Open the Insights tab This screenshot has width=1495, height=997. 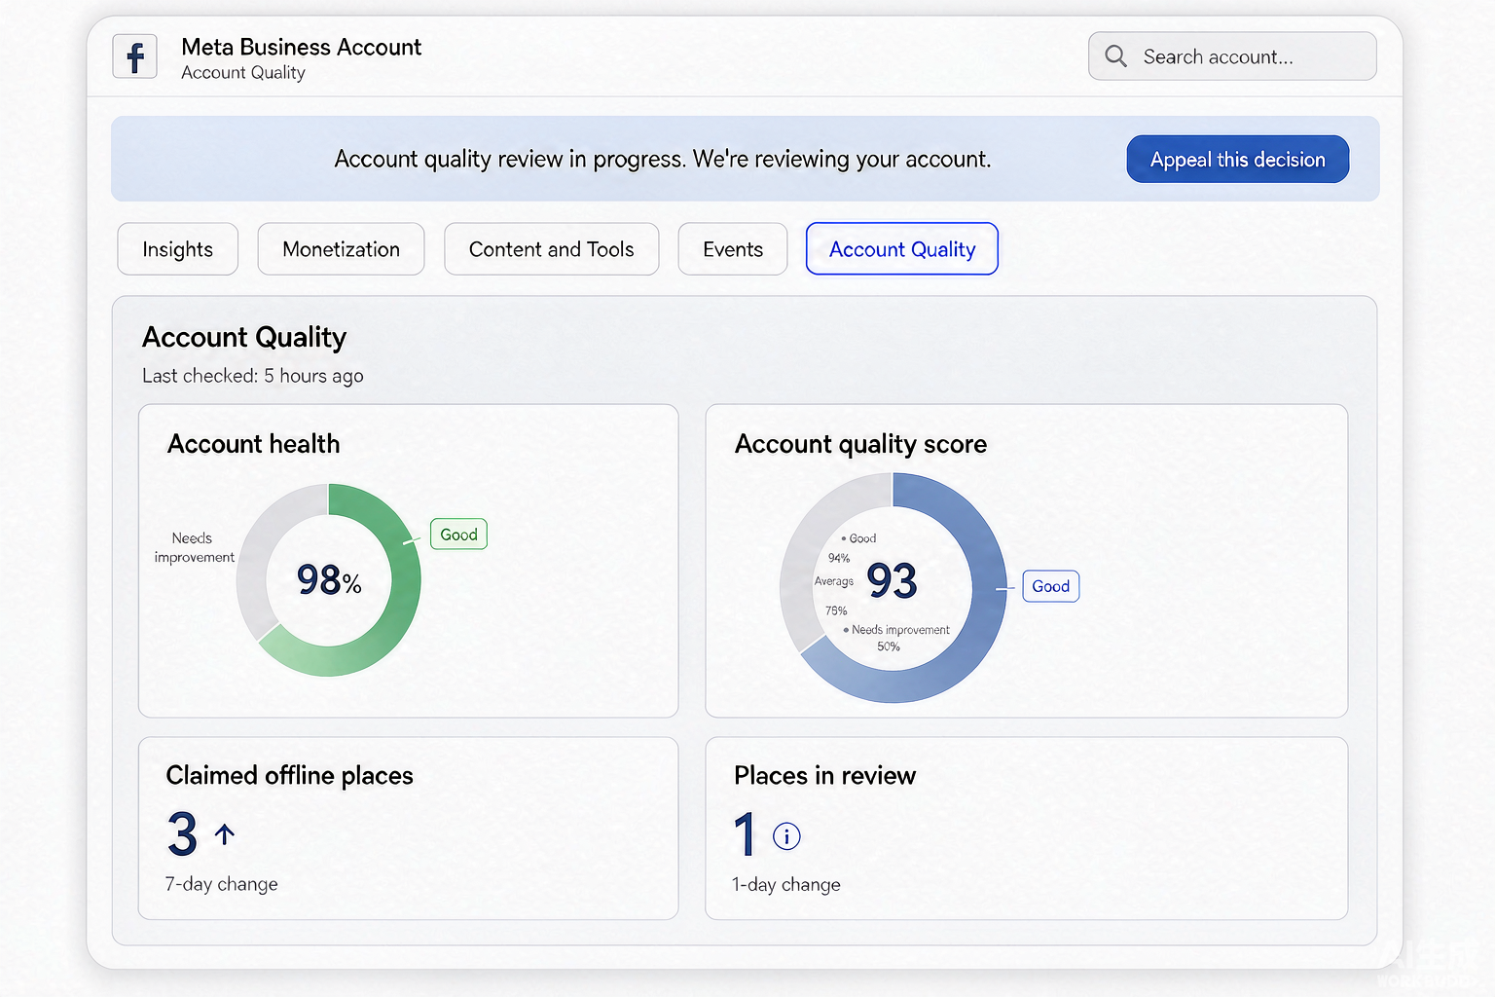177,249
